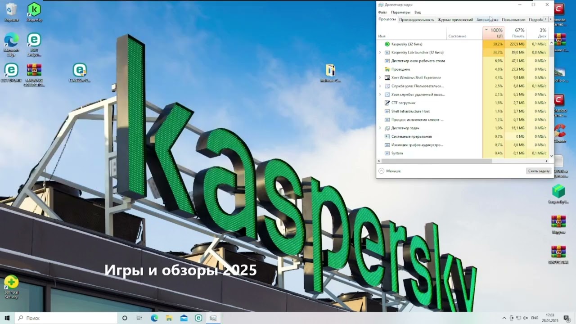Click the muted volume tray icon
This screenshot has width=576, height=324.
pos(526,318)
